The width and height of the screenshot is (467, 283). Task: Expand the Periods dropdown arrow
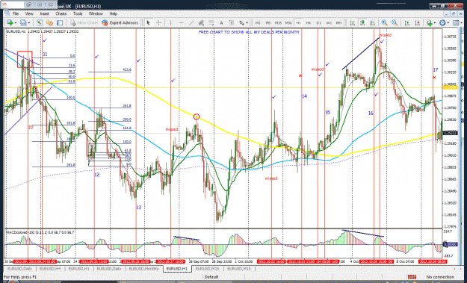[x=448, y=23]
